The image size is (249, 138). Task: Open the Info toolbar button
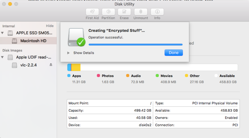pyautogui.click(x=157, y=12)
